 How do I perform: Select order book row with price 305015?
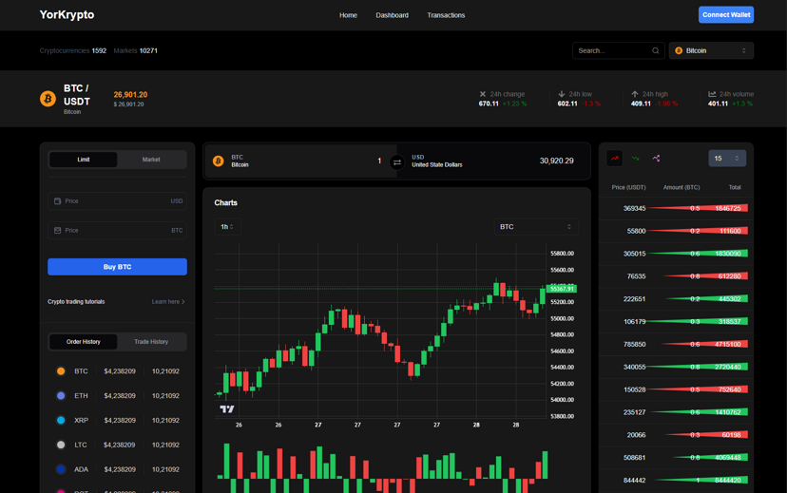676,254
